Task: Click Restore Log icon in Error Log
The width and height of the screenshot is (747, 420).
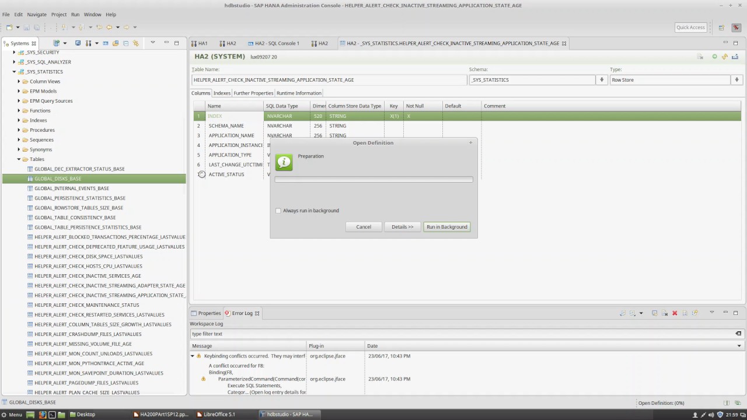Action: 694,313
